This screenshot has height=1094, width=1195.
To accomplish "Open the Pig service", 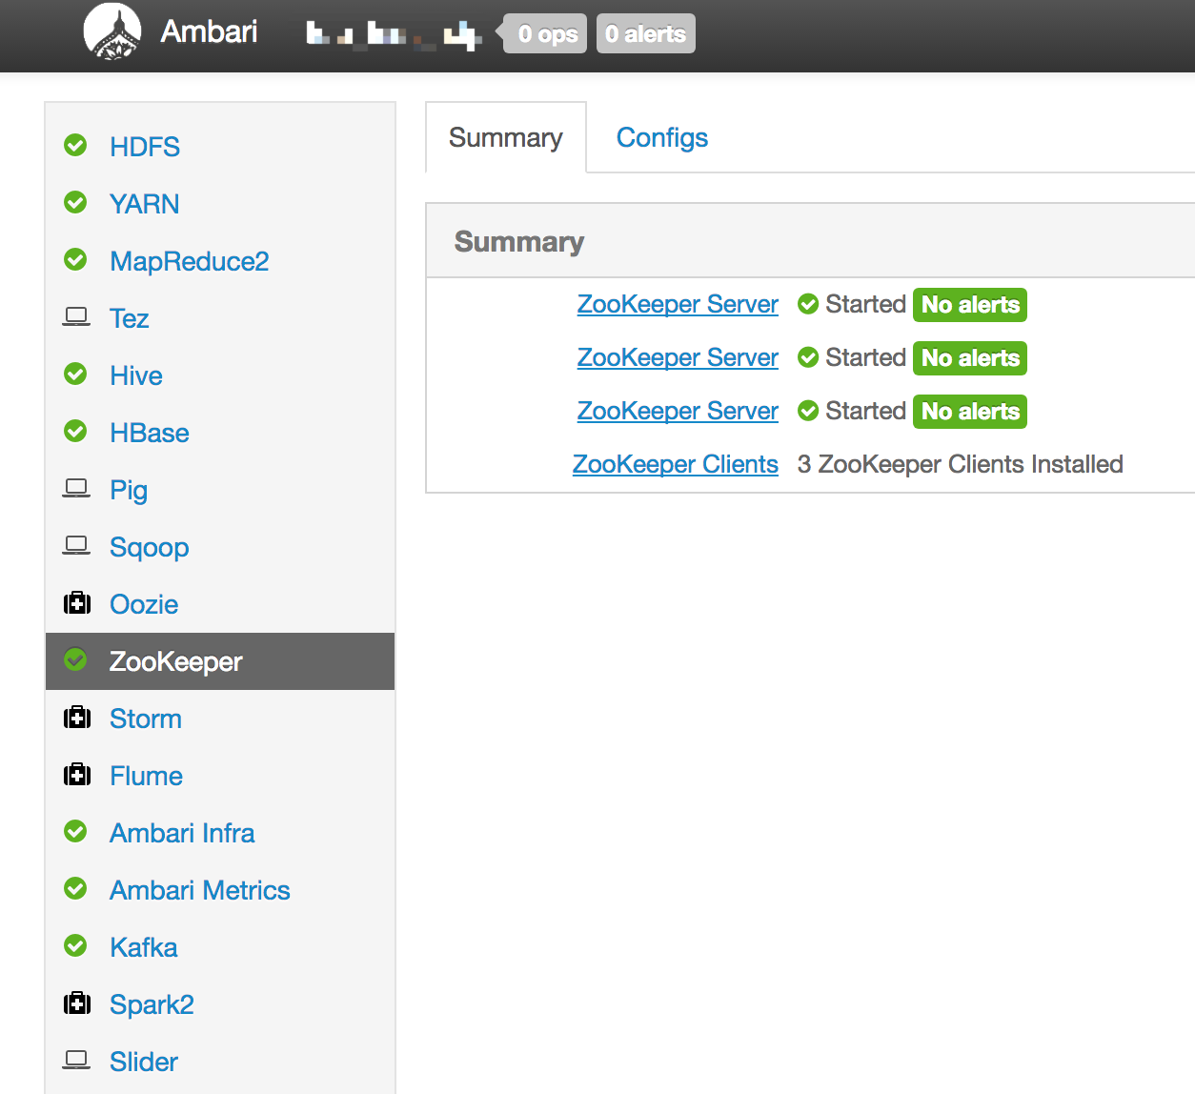I will (x=129, y=490).
